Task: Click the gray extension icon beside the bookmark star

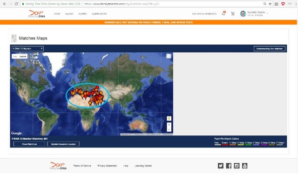Action: [x=276, y=4]
